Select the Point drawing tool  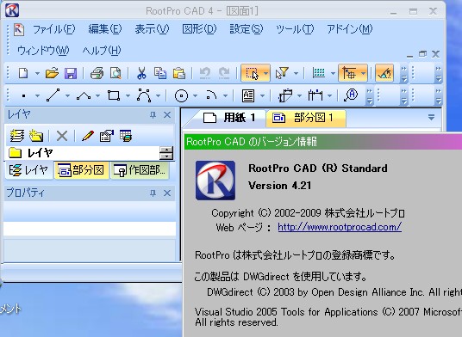[x=24, y=95]
